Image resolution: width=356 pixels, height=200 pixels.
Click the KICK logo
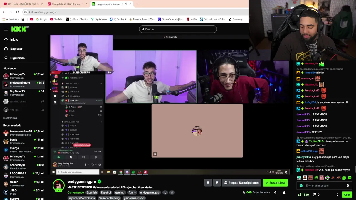coord(20,29)
